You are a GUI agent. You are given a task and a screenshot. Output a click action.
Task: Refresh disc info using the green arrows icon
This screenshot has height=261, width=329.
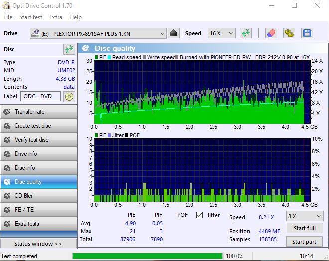[x=69, y=49]
